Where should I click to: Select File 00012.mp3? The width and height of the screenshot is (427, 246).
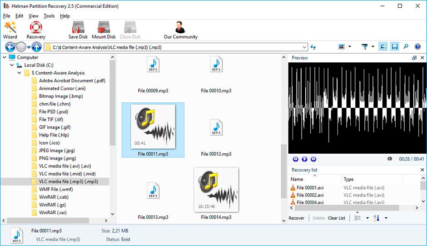(x=216, y=138)
